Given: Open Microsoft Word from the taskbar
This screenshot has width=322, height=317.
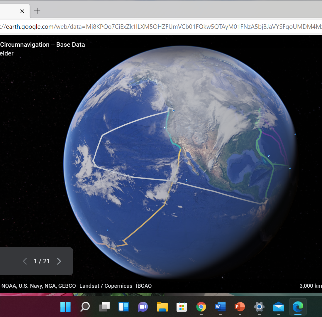Looking at the screenshot, I should tap(220, 307).
